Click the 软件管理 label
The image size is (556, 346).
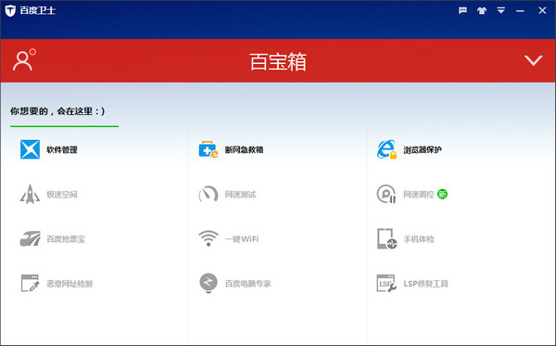[x=62, y=149]
